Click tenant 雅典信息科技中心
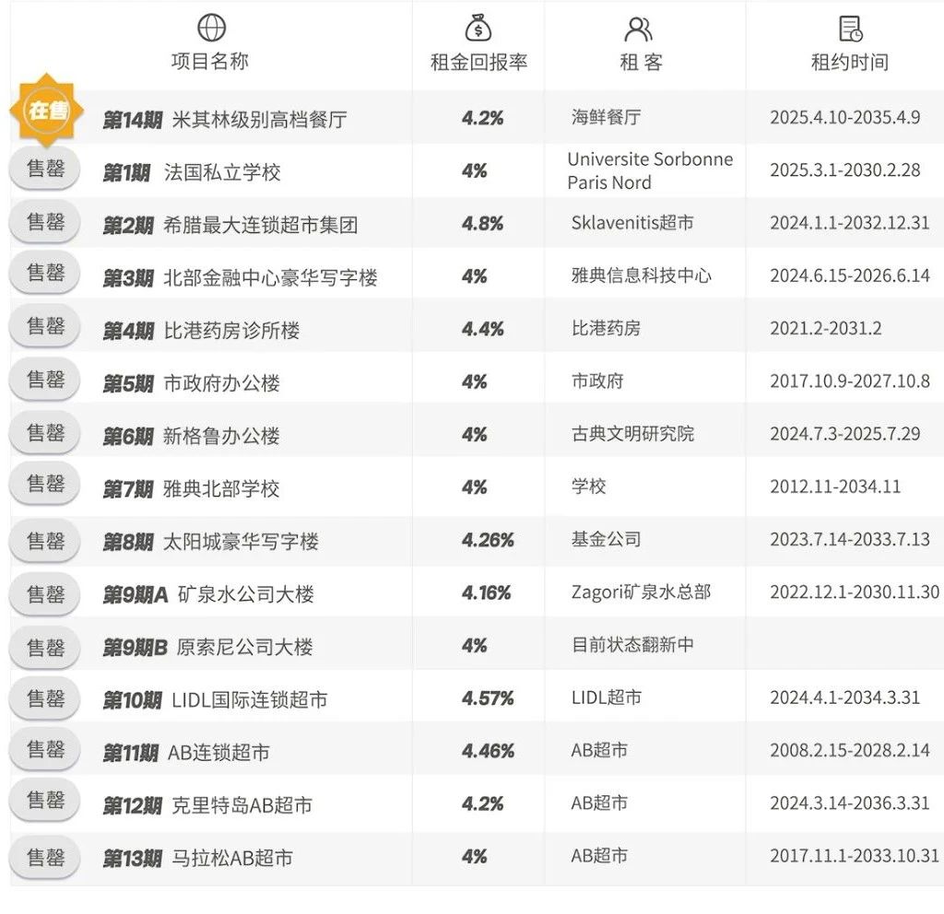This screenshot has height=914, width=944. pos(642,275)
